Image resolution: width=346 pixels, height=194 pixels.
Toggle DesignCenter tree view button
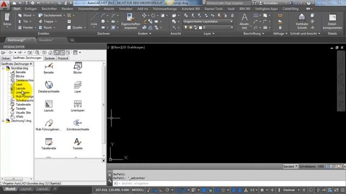(x=56, y=53)
